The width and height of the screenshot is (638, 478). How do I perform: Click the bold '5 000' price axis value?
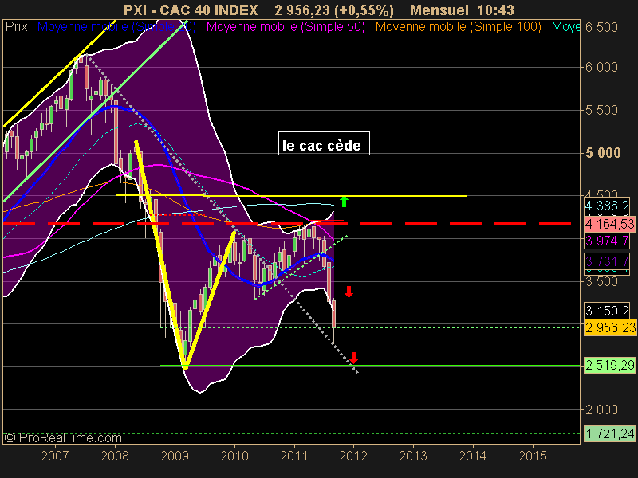point(603,153)
